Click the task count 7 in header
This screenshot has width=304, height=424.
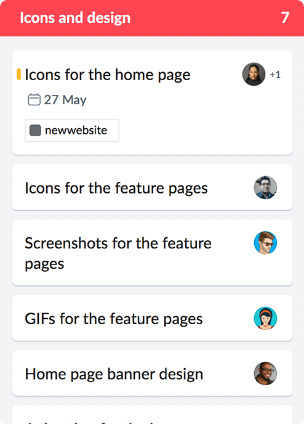(x=285, y=18)
